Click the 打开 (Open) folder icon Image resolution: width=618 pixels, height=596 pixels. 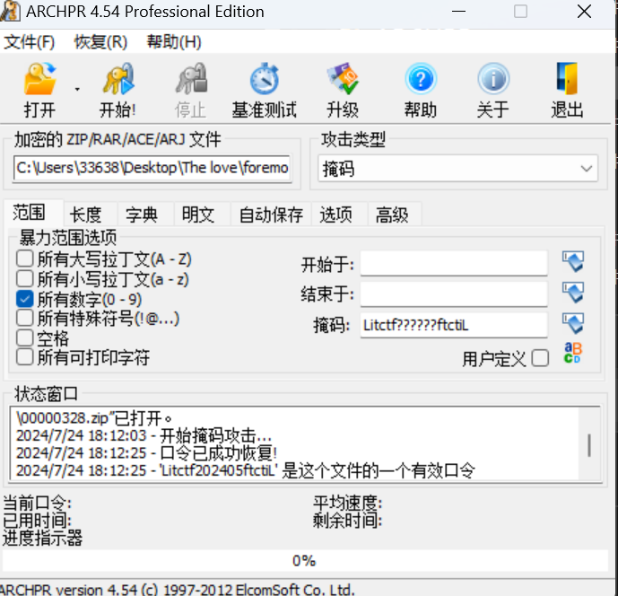(39, 78)
